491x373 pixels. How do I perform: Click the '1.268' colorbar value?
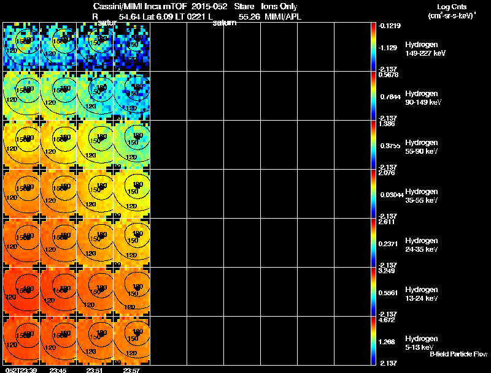(x=387, y=342)
